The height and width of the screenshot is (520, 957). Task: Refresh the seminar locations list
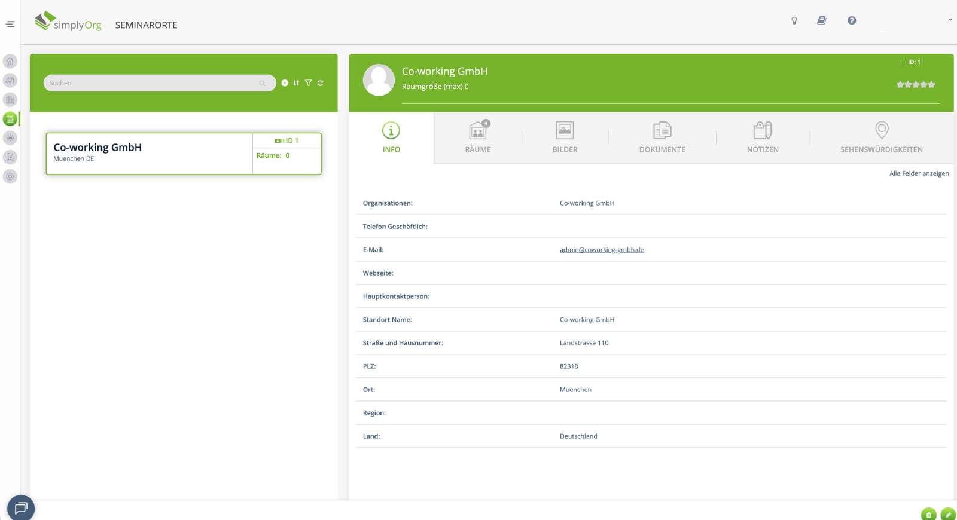click(321, 83)
